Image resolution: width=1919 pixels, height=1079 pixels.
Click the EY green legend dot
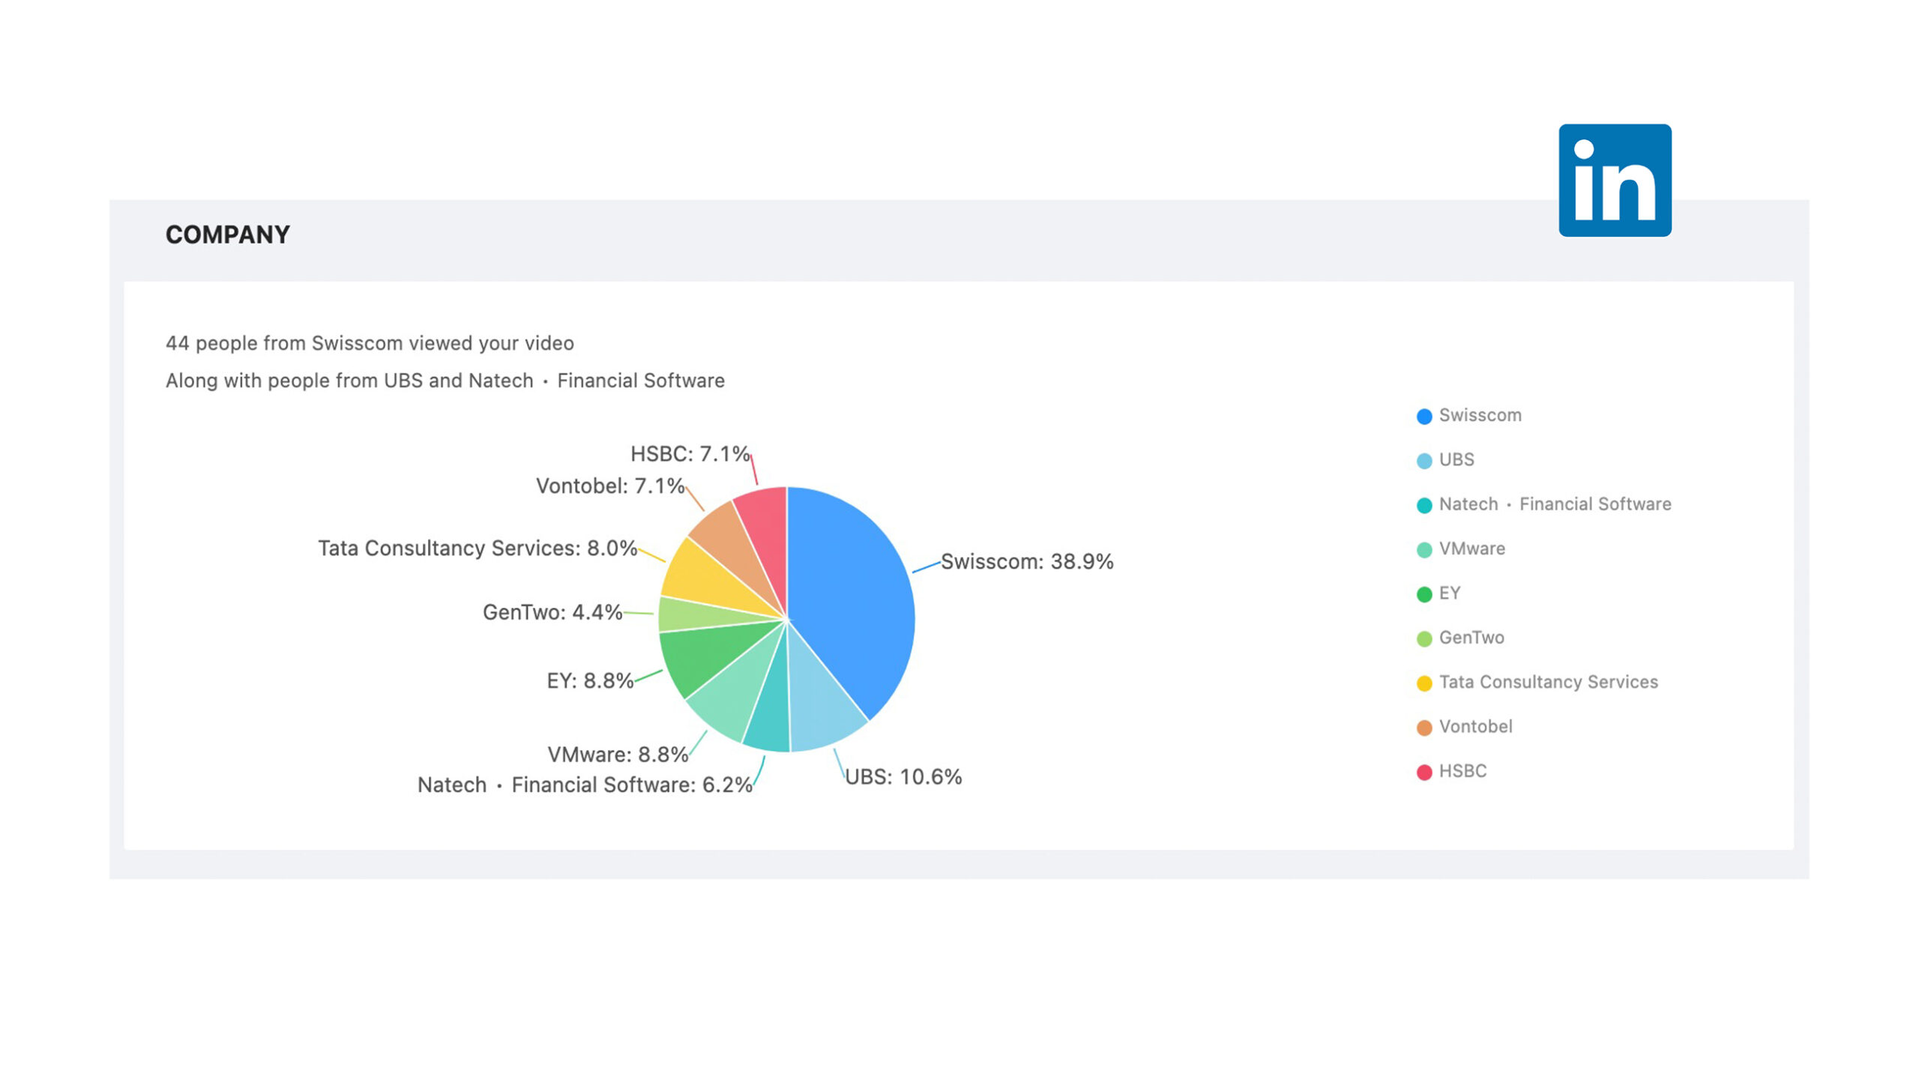pyautogui.click(x=1424, y=595)
